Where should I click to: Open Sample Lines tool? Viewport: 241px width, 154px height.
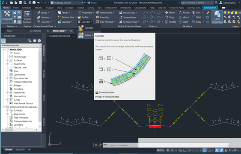tap(128, 18)
